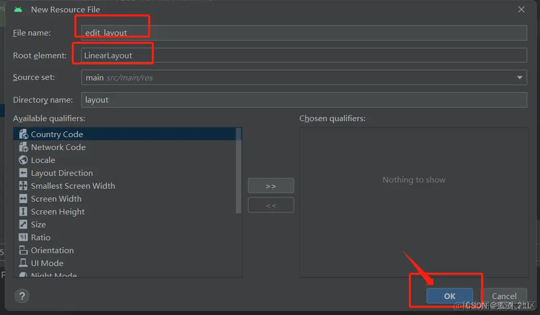Open the Source set dropdown
The image size is (540, 315).
[304, 77]
